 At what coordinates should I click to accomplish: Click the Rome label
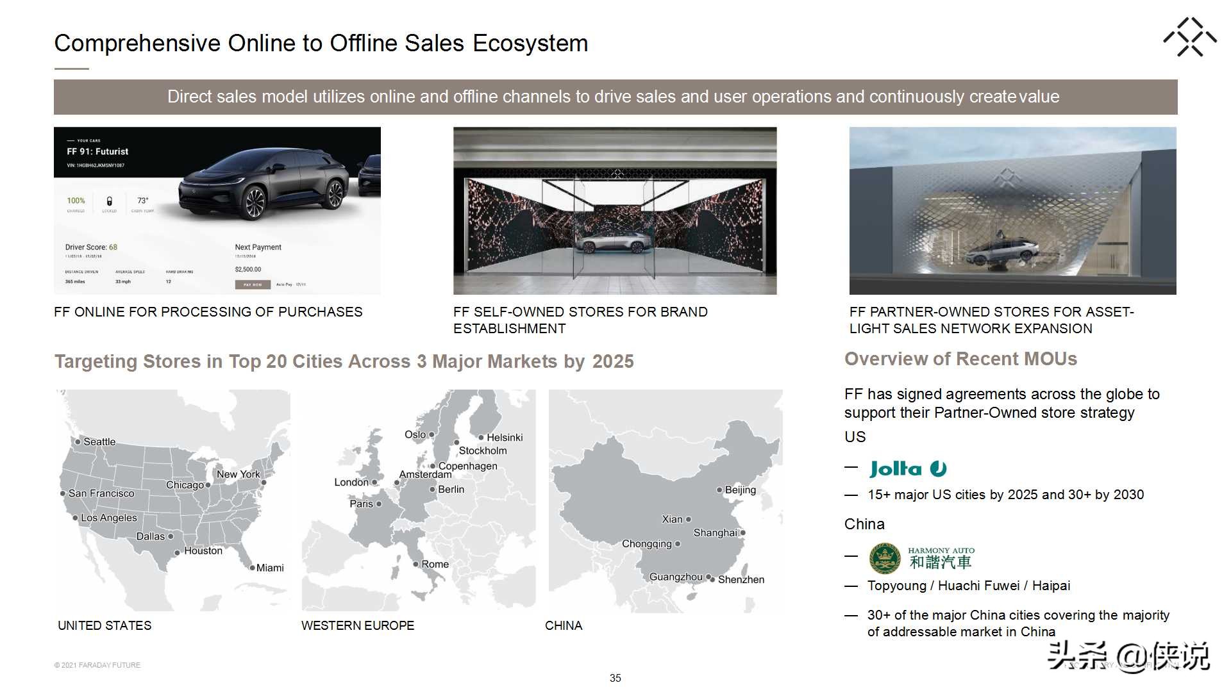click(x=435, y=564)
